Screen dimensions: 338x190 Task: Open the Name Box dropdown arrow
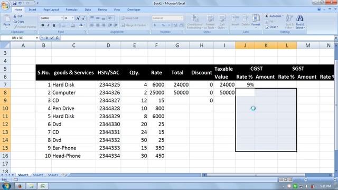point(37,38)
